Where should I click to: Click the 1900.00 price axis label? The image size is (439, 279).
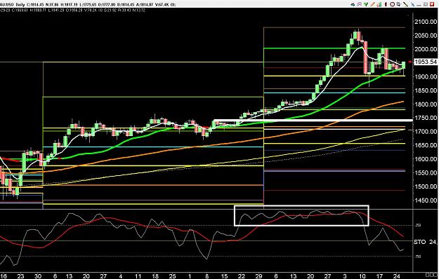click(426, 77)
